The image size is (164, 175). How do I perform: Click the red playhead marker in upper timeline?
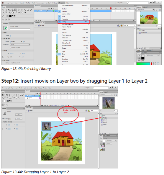pyautogui.click(x=111, y=8)
